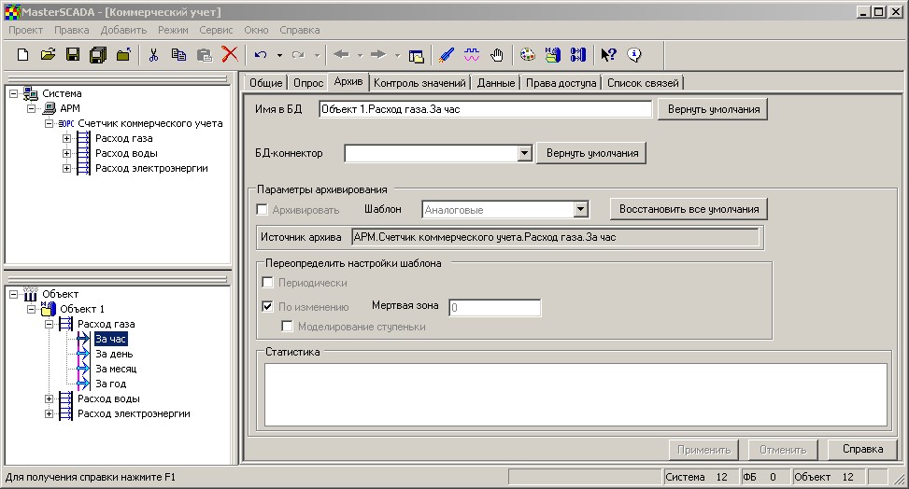
Task: Open the Сервис menu
Action: pos(216,30)
